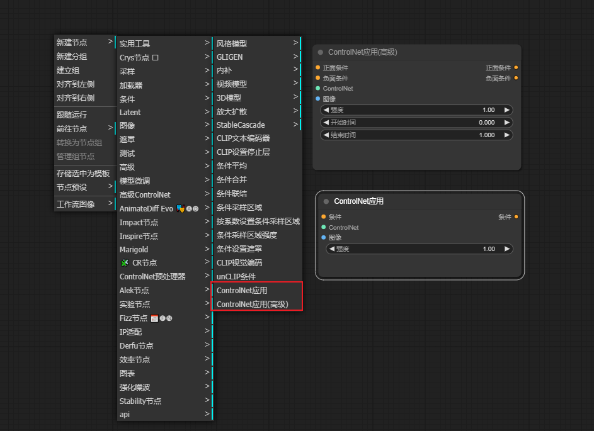Increase 强度 on the advanced ControlNet node
The height and width of the screenshot is (431, 594).
(507, 109)
